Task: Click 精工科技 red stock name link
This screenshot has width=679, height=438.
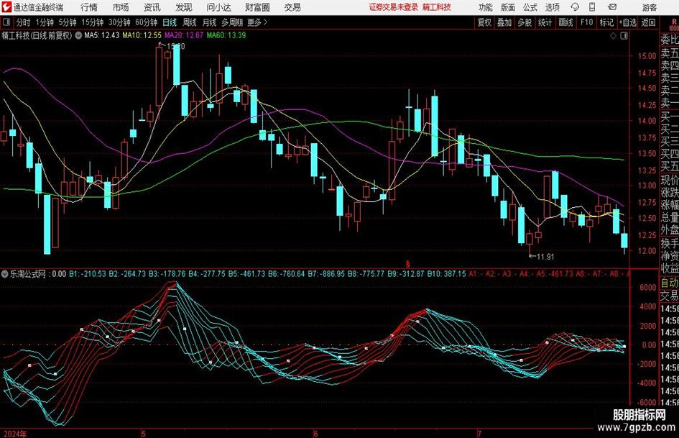Action: click(437, 7)
